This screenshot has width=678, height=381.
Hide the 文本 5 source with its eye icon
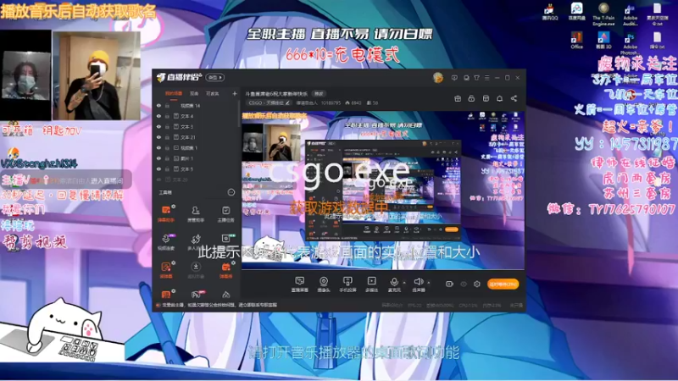point(158,169)
